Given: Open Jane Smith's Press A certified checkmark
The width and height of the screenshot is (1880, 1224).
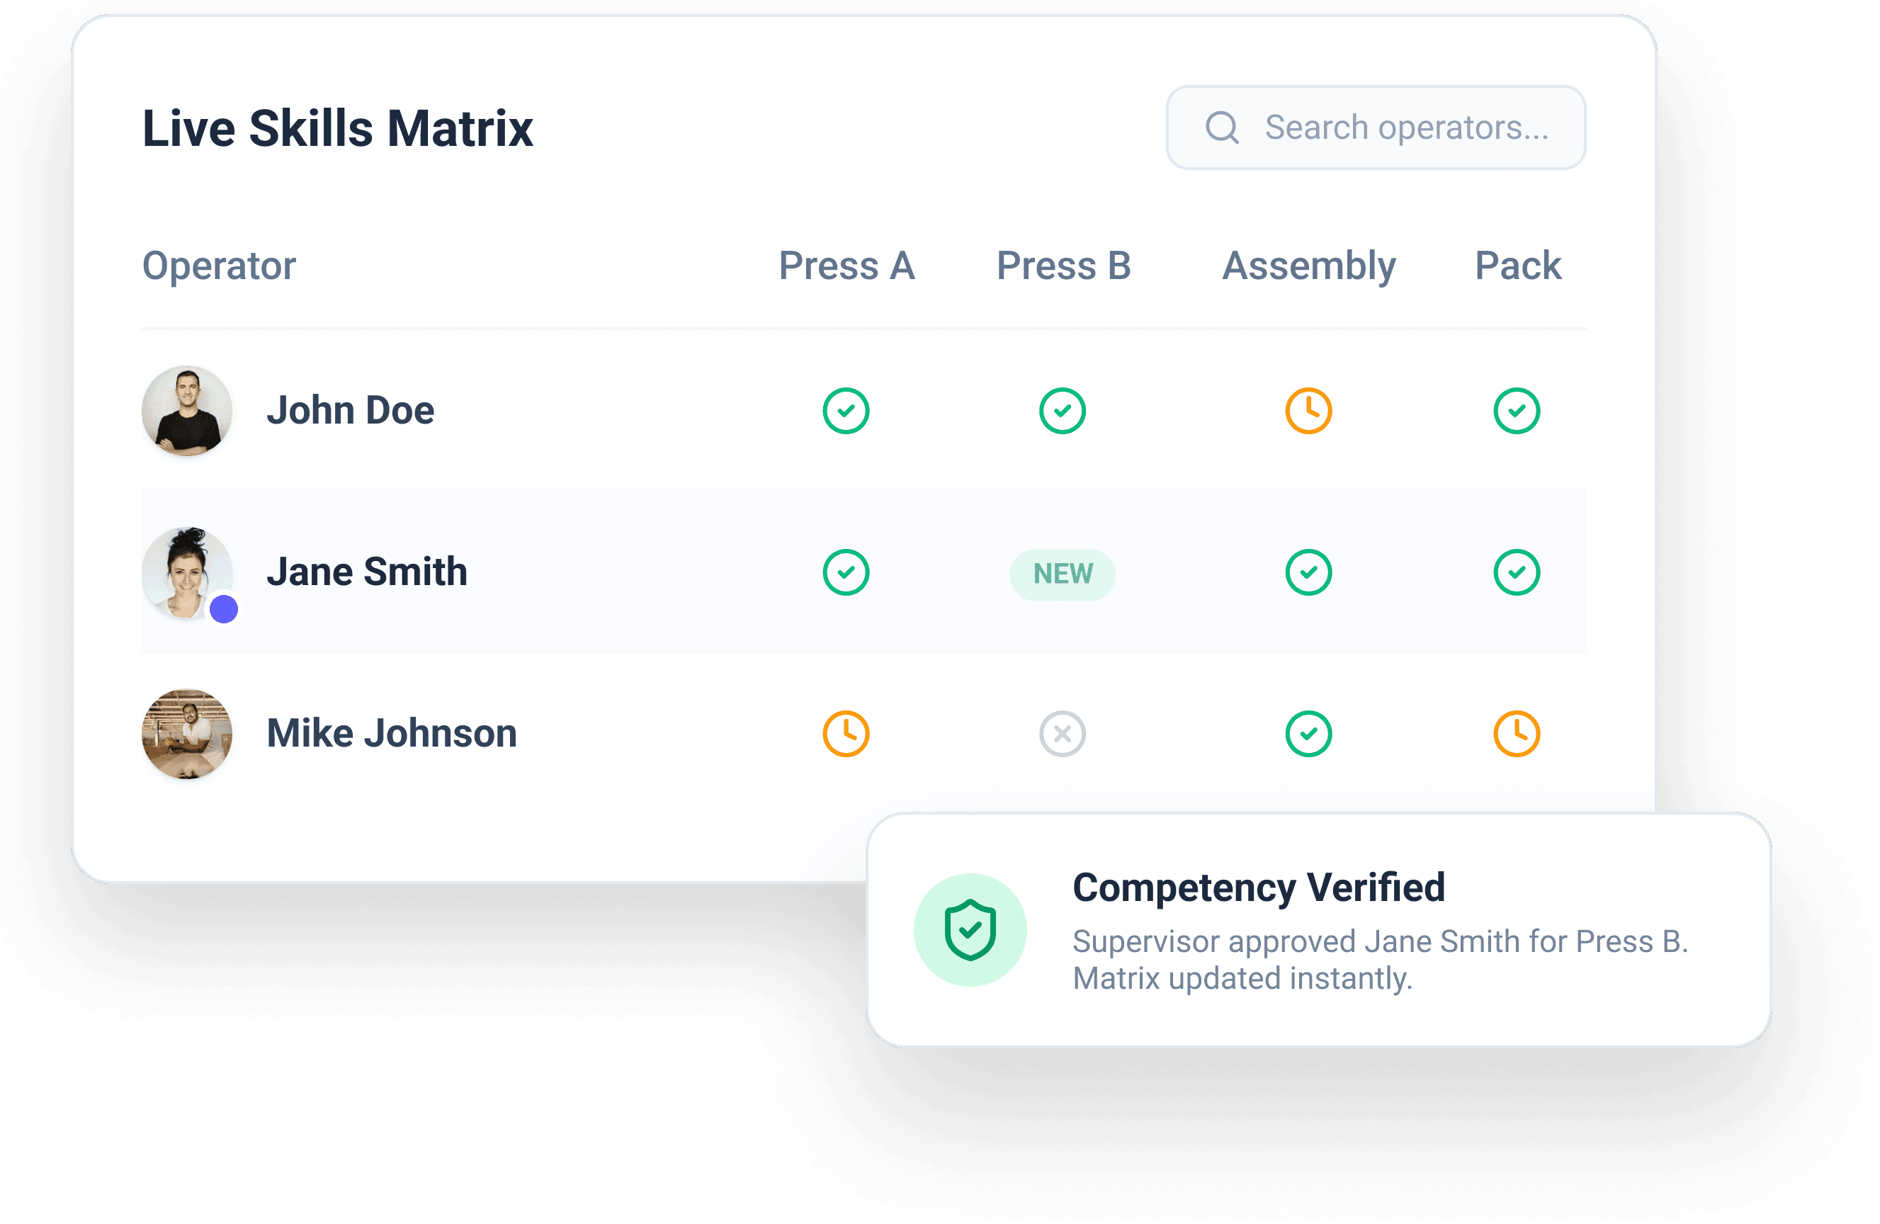Looking at the screenshot, I should [x=845, y=572].
